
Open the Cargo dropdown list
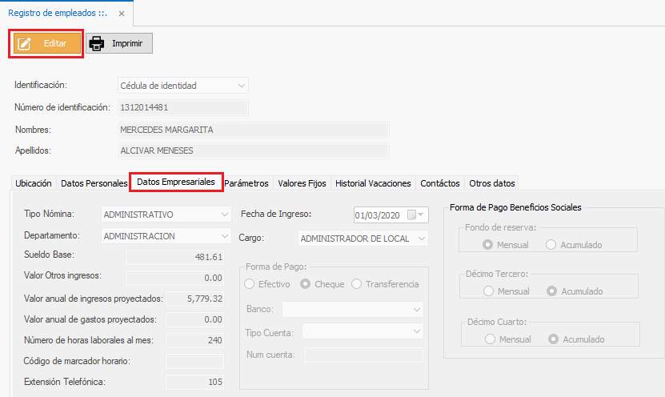click(x=422, y=239)
